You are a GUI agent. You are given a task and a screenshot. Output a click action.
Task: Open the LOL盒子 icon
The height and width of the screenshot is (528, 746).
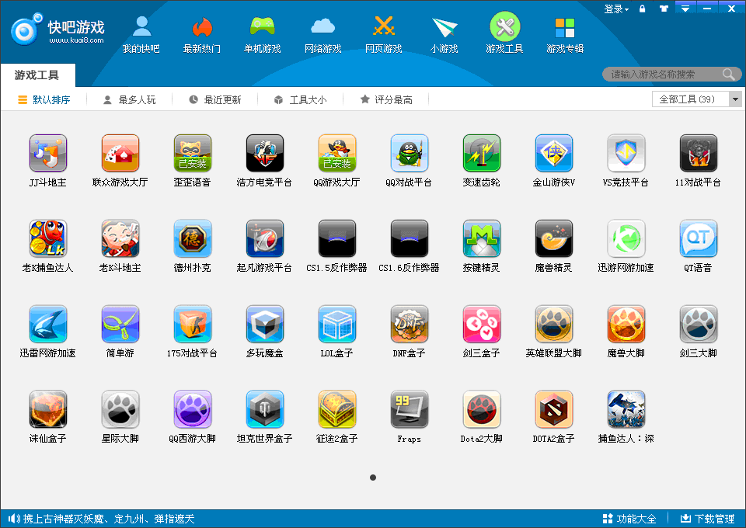[336, 324]
